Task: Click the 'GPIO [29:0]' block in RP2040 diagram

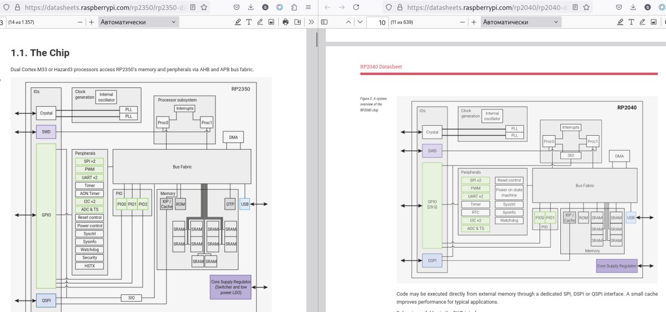Action: (x=432, y=205)
